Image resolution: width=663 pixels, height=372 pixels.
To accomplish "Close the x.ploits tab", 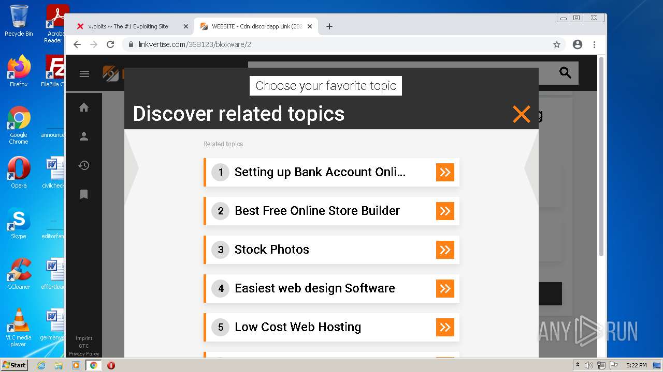I will click(185, 26).
